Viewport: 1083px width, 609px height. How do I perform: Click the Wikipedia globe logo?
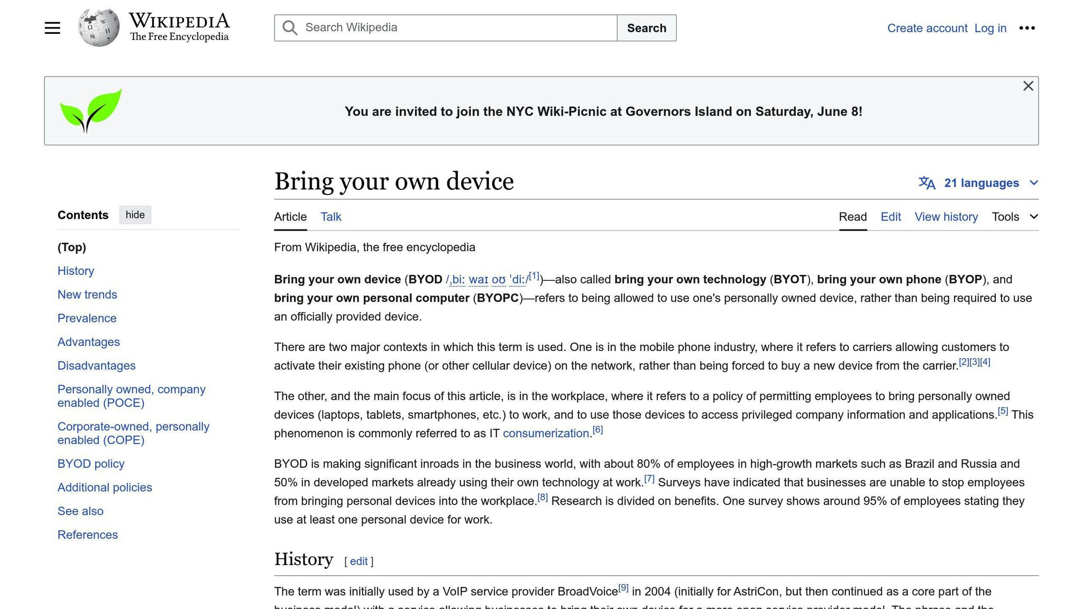[x=98, y=26]
